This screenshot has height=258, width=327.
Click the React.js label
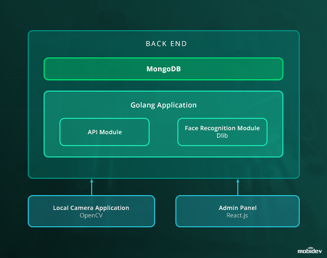(238, 215)
